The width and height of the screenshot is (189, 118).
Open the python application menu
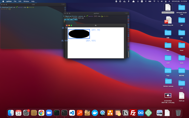[x=9, y=1]
